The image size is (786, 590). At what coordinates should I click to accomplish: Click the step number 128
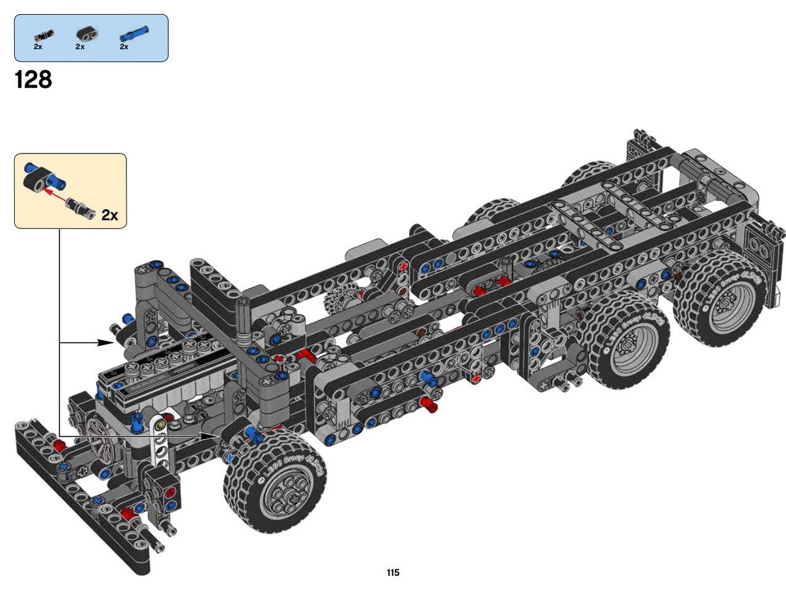pyautogui.click(x=33, y=80)
